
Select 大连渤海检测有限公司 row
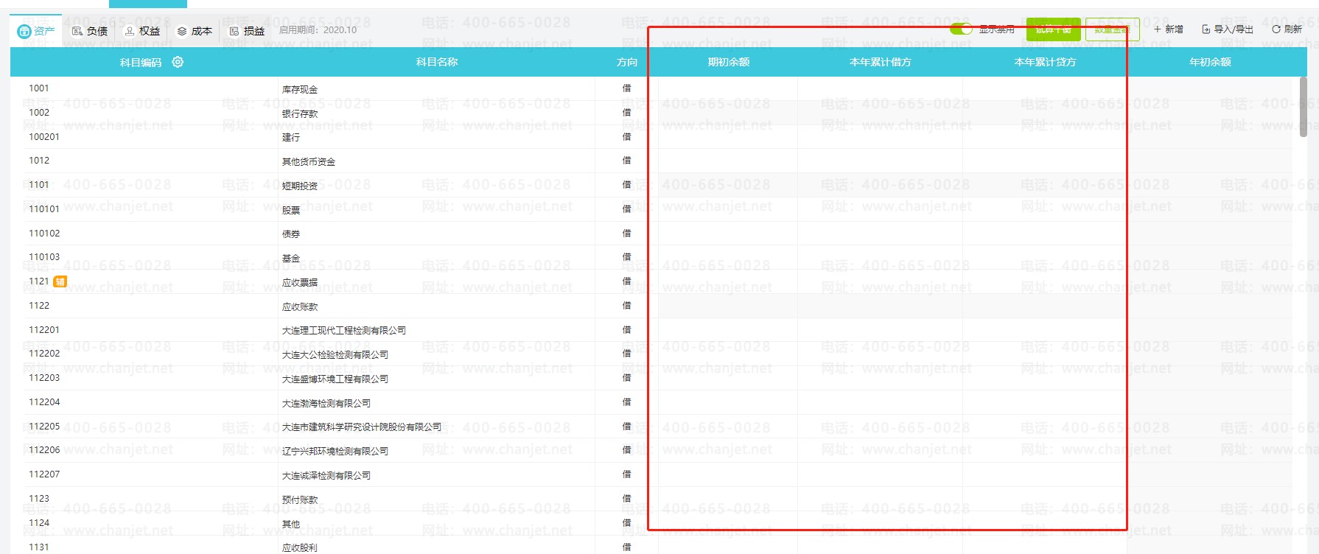[x=326, y=403]
